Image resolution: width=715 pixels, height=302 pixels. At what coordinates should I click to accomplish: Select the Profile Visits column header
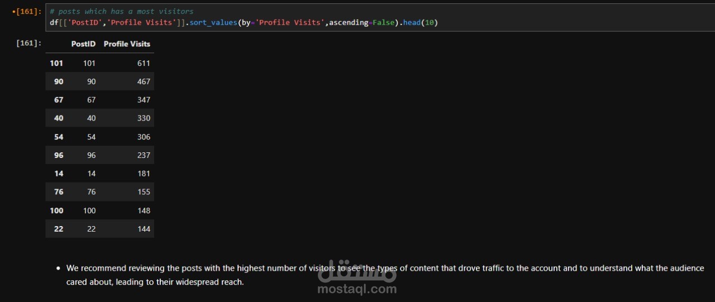[127, 44]
